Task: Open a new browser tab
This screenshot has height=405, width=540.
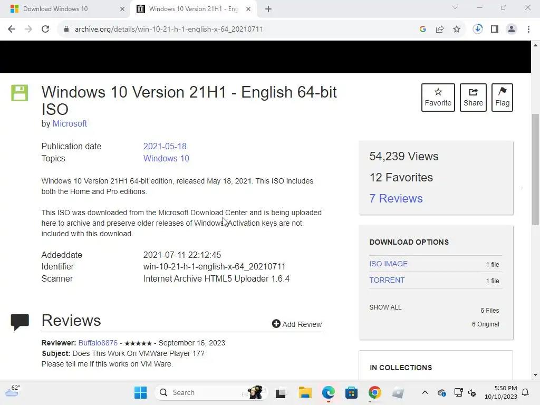Action: coord(268,9)
